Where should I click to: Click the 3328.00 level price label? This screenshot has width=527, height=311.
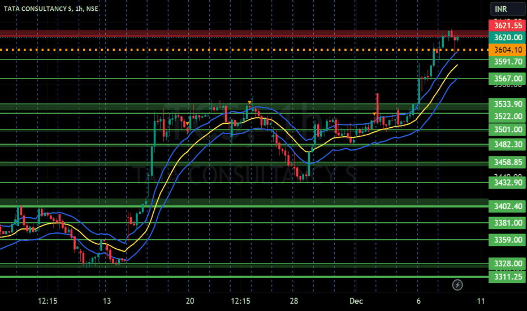[x=507, y=264]
